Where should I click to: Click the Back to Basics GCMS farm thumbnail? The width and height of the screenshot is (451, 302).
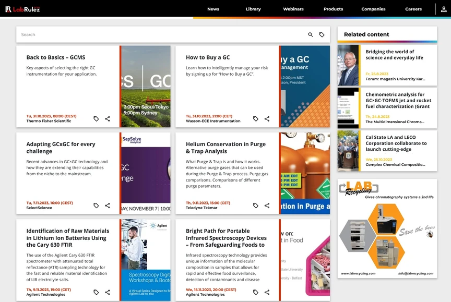pyautogui.click(x=146, y=86)
